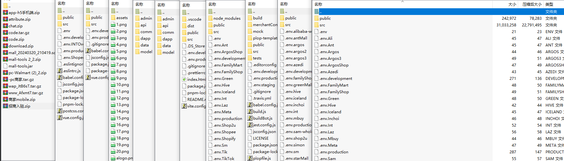The image size is (564, 161).
Task: Select the file .DS_Store
Action: click(x=196, y=46)
